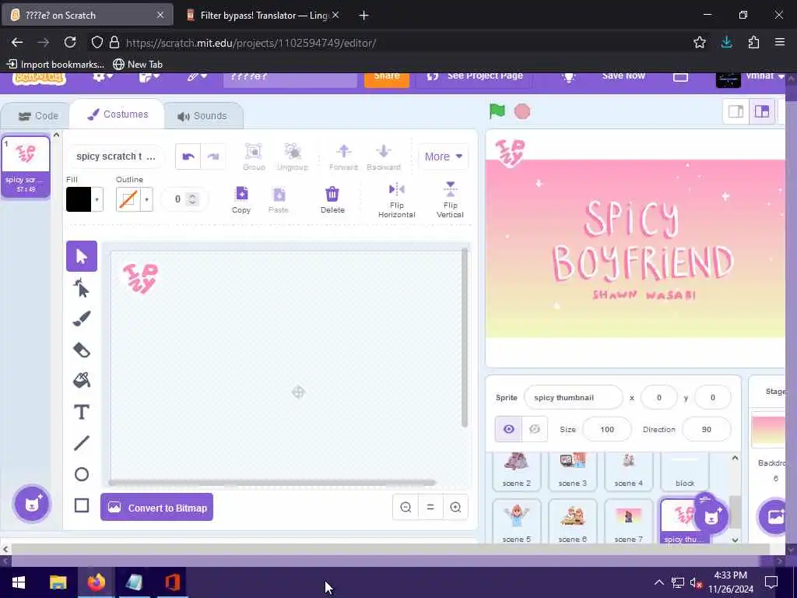
Task: Select the Circle tool
Action: tap(81, 474)
